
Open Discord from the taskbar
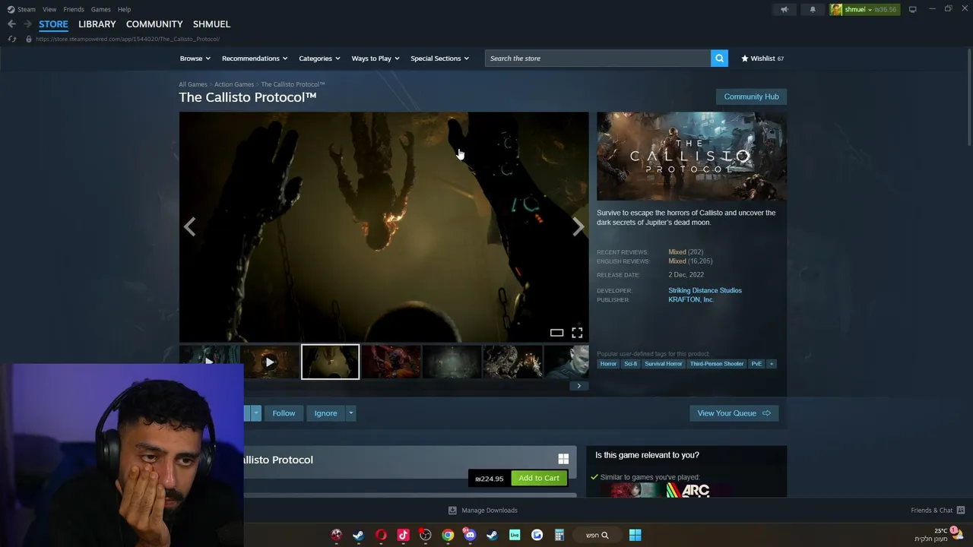[x=470, y=535]
